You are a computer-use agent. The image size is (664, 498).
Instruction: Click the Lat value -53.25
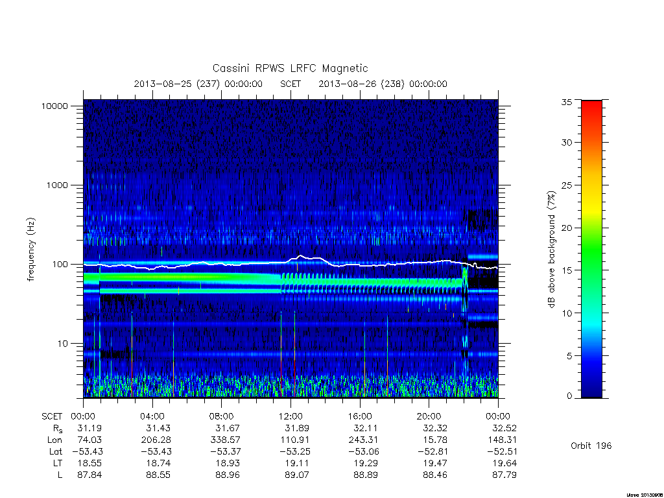tap(294, 451)
